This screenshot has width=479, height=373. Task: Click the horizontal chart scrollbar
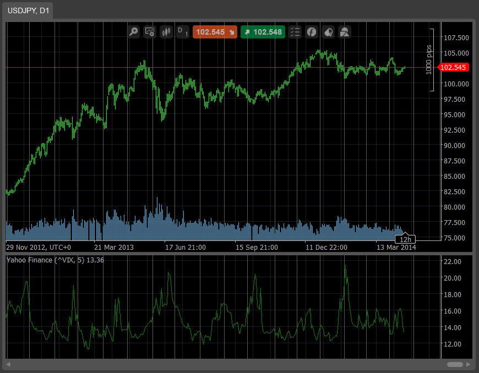456,364
